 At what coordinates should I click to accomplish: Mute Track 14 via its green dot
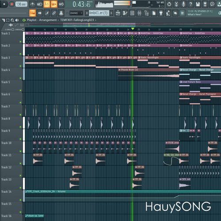20,200
